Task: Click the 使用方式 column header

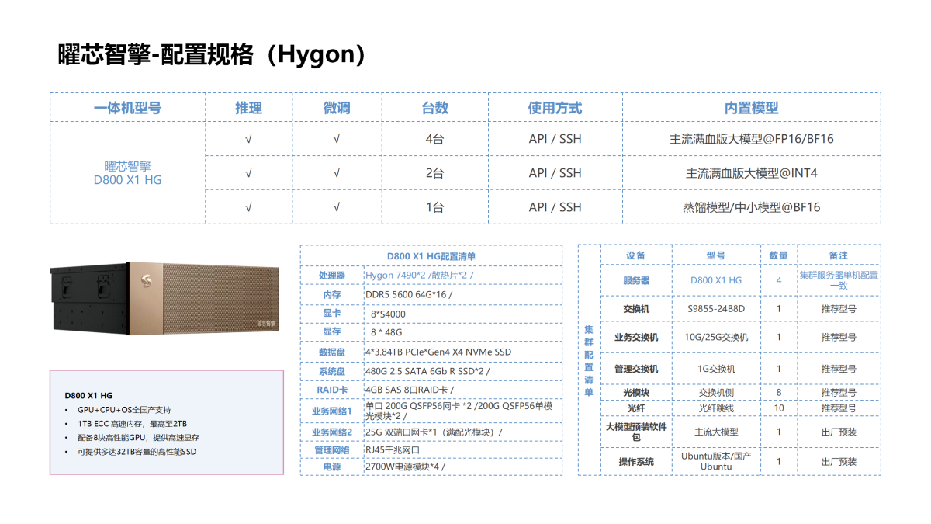Action: click(555, 108)
